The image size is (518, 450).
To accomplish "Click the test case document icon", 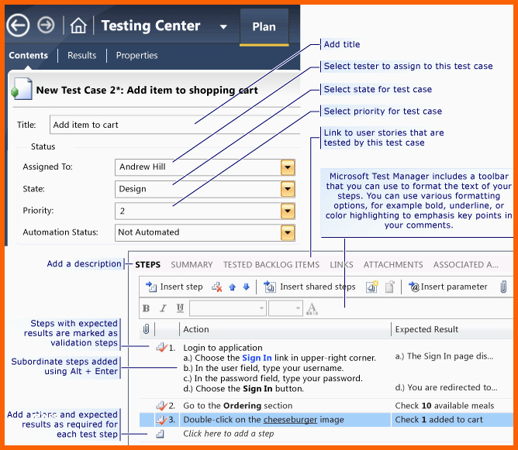I will (22, 88).
